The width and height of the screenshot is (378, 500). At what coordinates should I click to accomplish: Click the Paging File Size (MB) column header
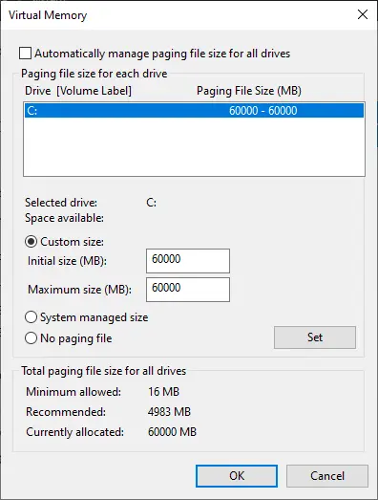249,91
